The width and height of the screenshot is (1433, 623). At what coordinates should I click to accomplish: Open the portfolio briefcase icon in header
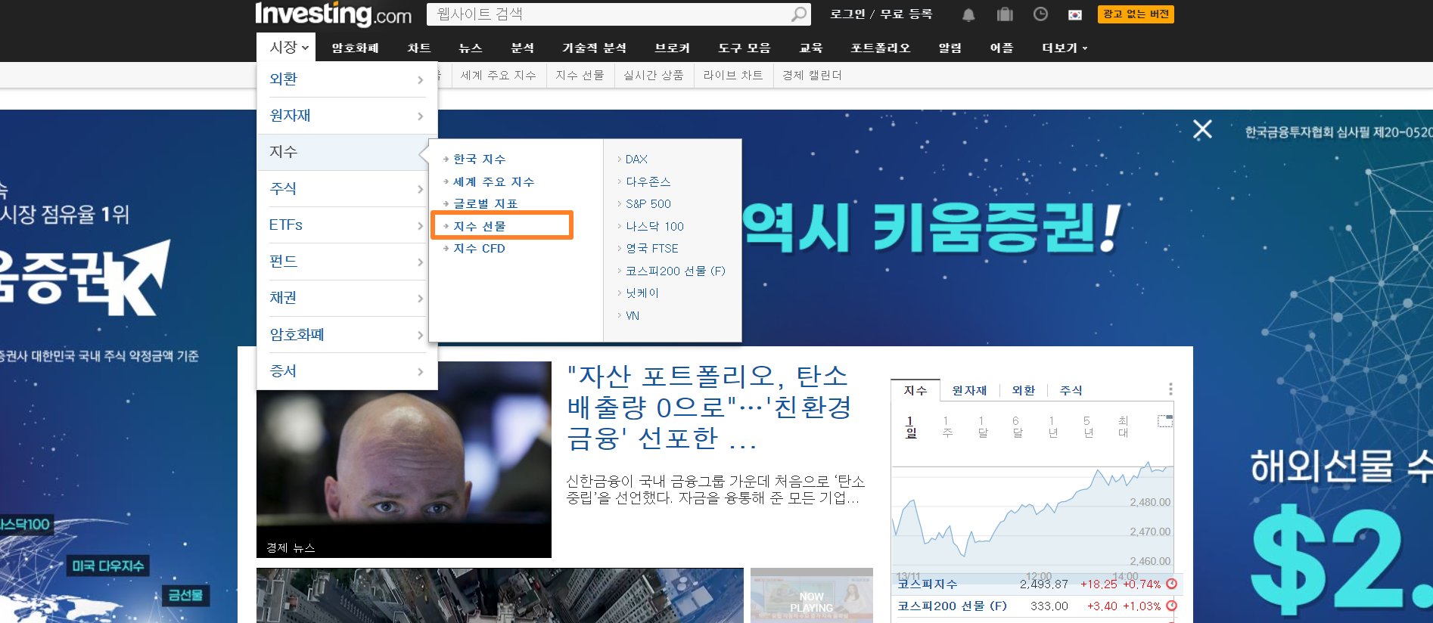point(1005,14)
